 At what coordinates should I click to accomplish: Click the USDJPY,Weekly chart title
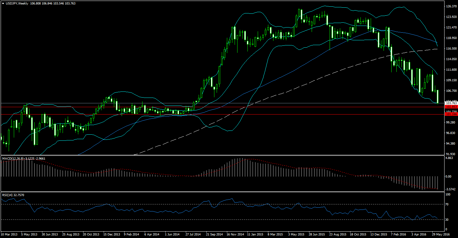(x=17, y=4)
